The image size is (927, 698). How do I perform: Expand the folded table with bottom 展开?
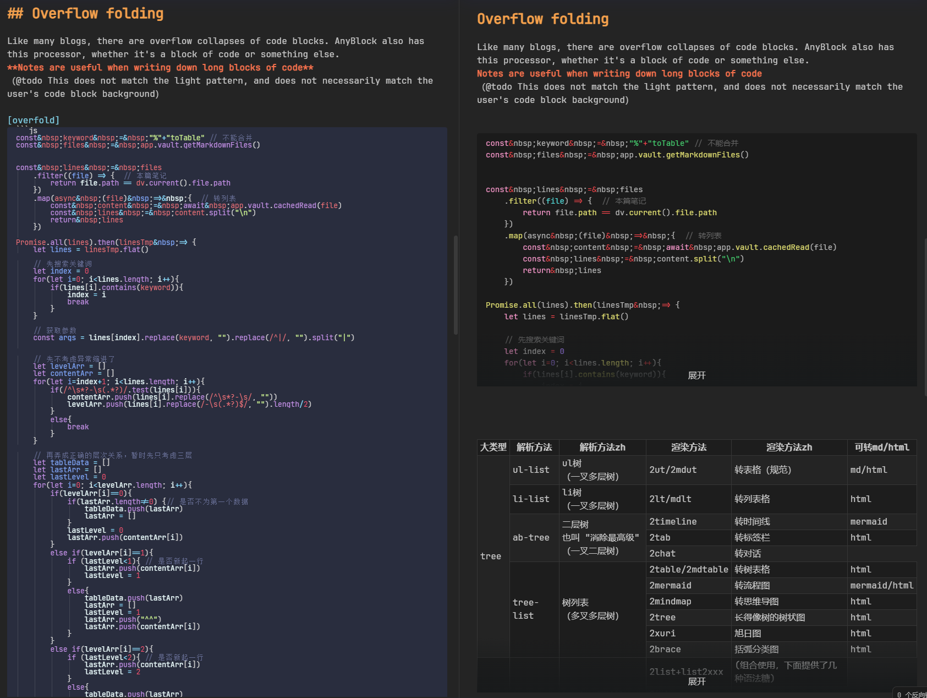point(696,681)
